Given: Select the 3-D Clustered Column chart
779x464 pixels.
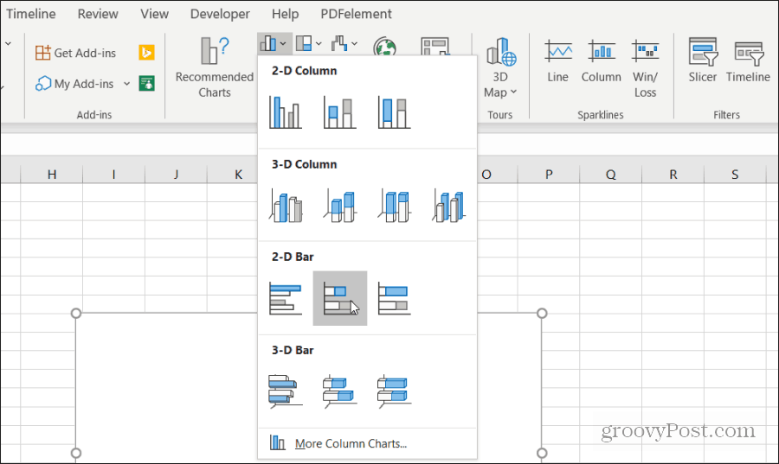Looking at the screenshot, I should pos(286,206).
